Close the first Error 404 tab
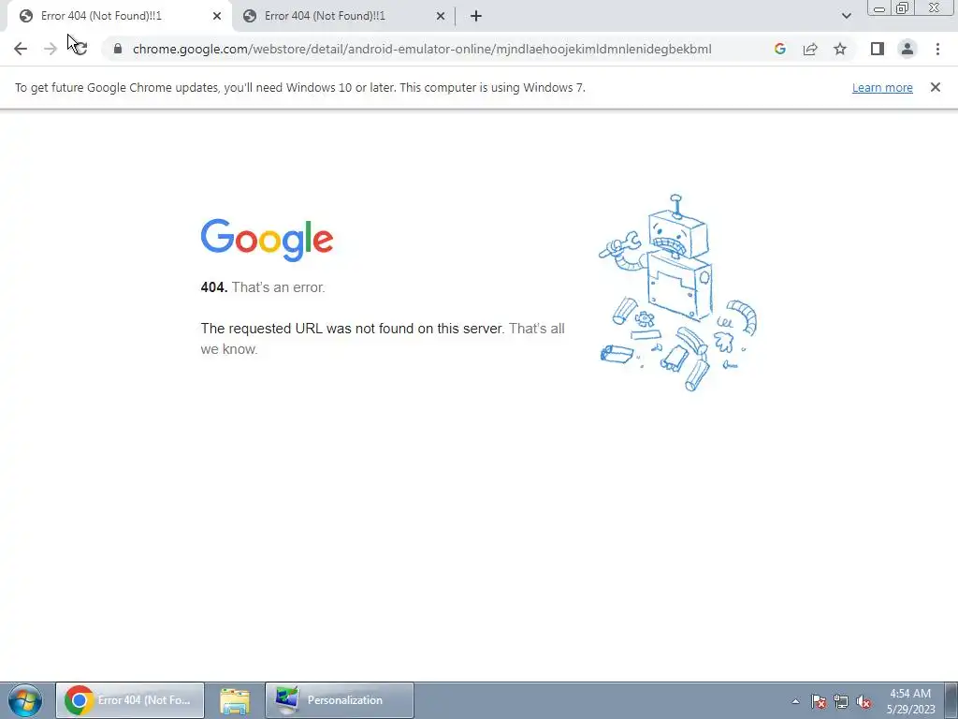Image resolution: width=958 pixels, height=719 pixels. [217, 17]
